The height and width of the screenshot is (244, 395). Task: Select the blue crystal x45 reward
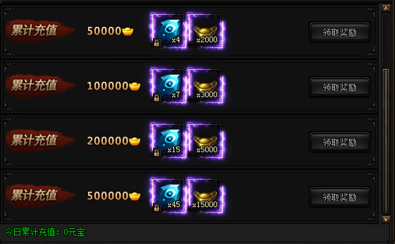(168, 195)
